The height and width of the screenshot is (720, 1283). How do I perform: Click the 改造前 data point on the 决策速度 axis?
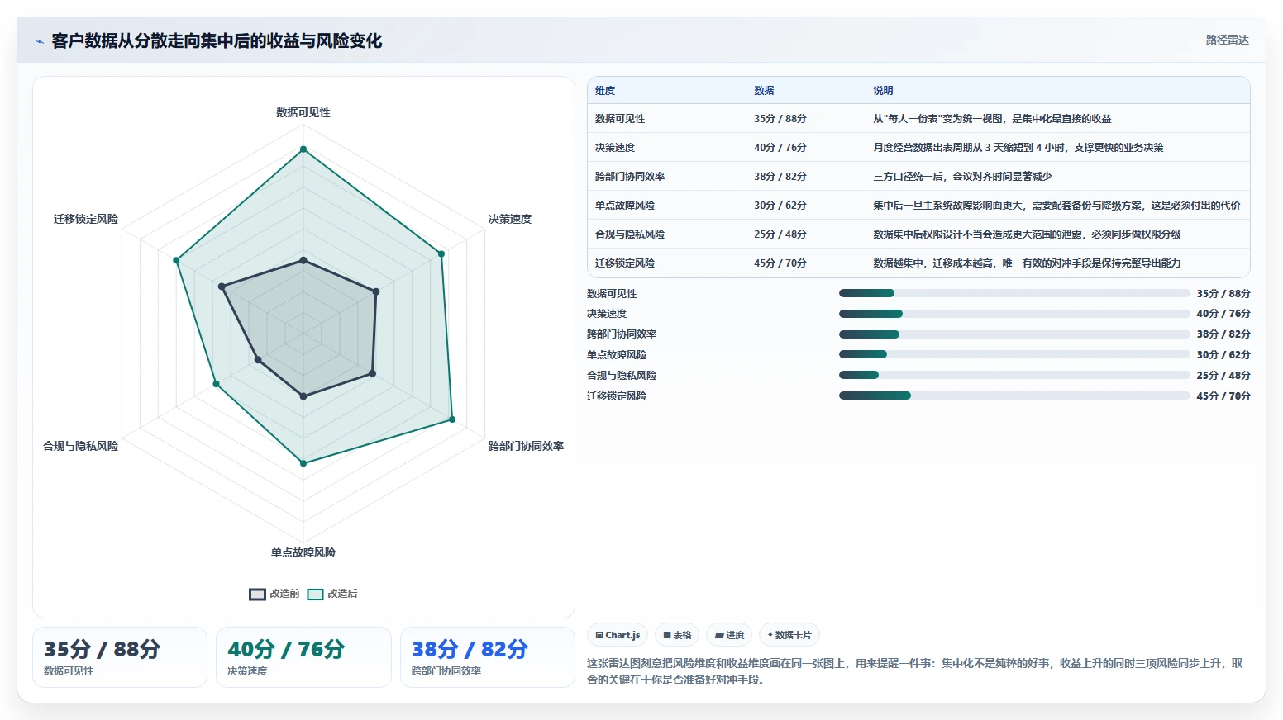(376, 291)
